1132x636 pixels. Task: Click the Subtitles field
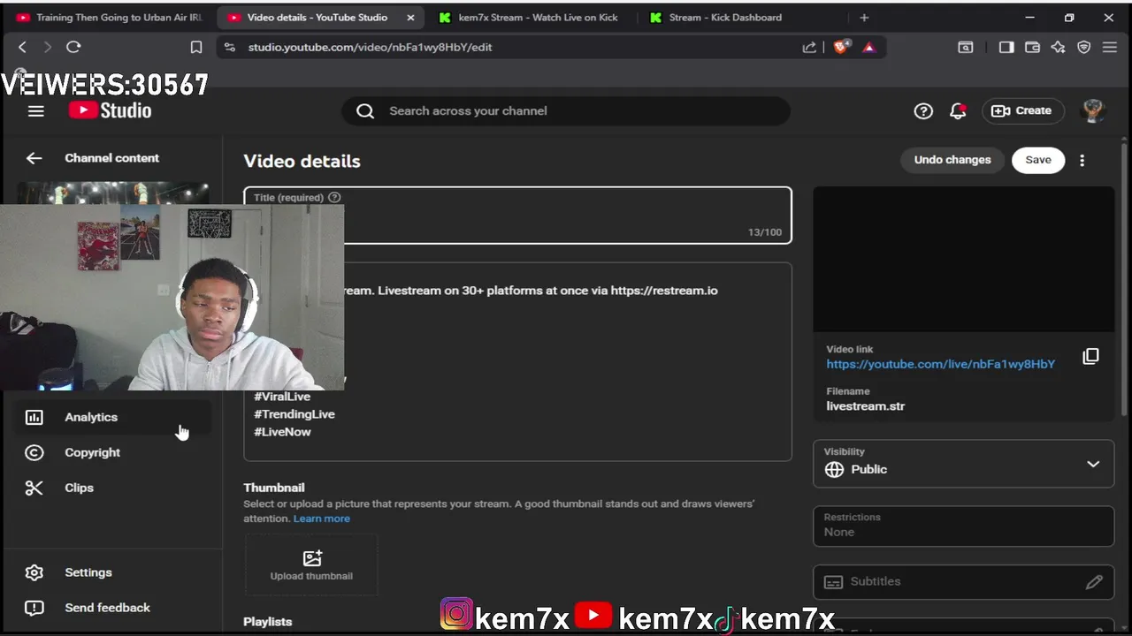point(964,581)
